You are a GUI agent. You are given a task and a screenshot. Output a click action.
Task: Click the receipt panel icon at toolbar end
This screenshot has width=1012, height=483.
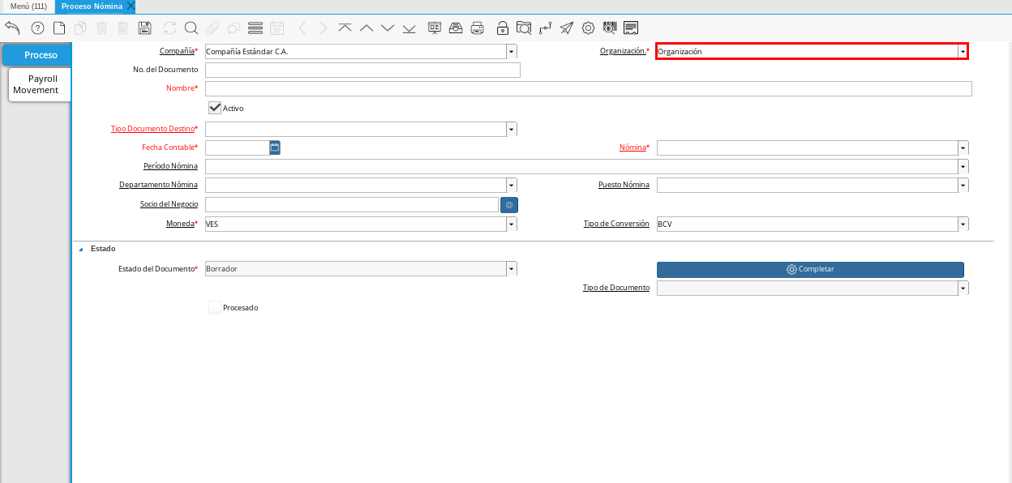[x=631, y=28]
